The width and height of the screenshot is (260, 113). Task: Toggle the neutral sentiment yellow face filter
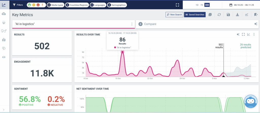tap(34, 5)
